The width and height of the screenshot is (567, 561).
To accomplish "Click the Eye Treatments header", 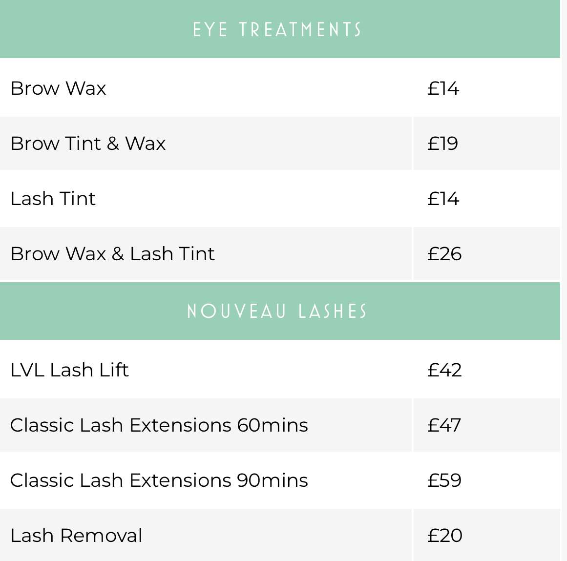I will click(x=277, y=29).
